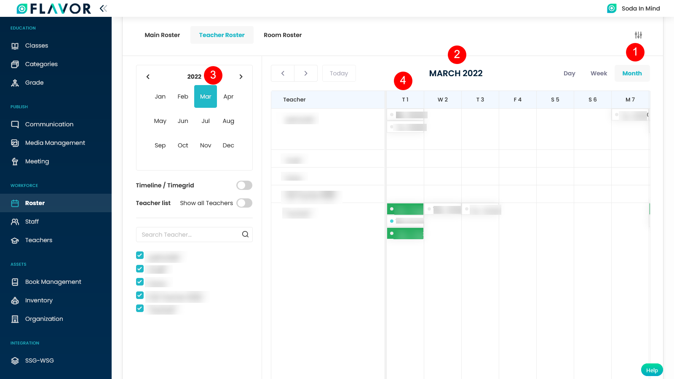Uncheck the first teacher in the teacher list
Viewport: 674px width, 379px height.
139,255
